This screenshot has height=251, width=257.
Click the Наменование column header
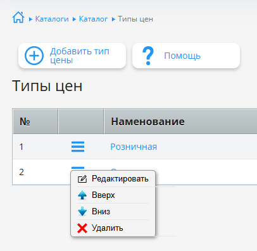[x=180, y=121]
